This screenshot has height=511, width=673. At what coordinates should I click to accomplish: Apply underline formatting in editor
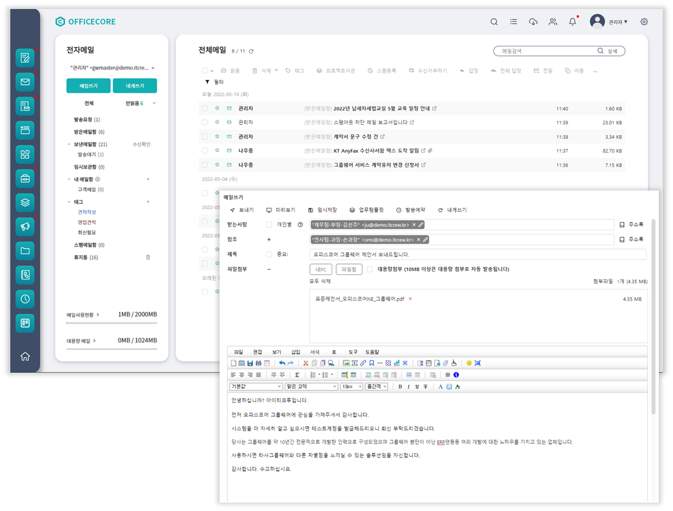pyautogui.click(x=417, y=387)
